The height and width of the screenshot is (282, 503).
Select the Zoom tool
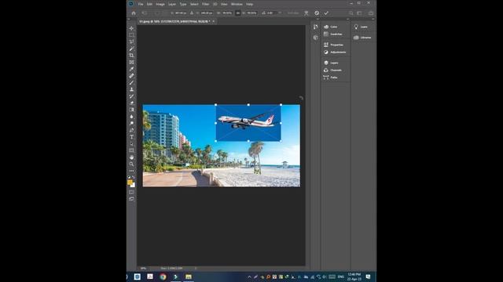[x=131, y=164]
